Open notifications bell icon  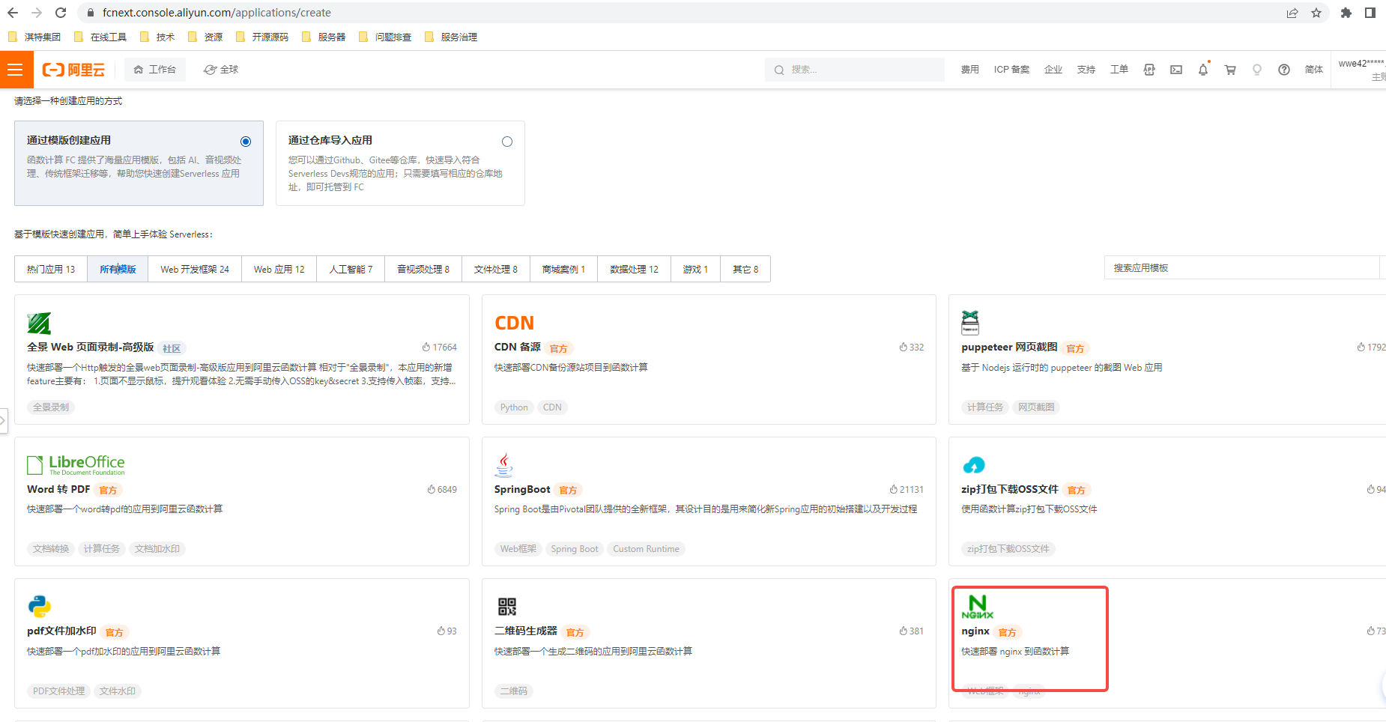coord(1203,70)
